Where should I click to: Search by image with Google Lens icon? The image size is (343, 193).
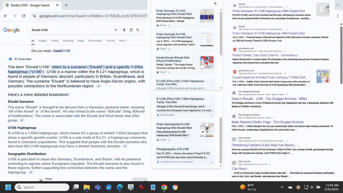click(x=131, y=30)
